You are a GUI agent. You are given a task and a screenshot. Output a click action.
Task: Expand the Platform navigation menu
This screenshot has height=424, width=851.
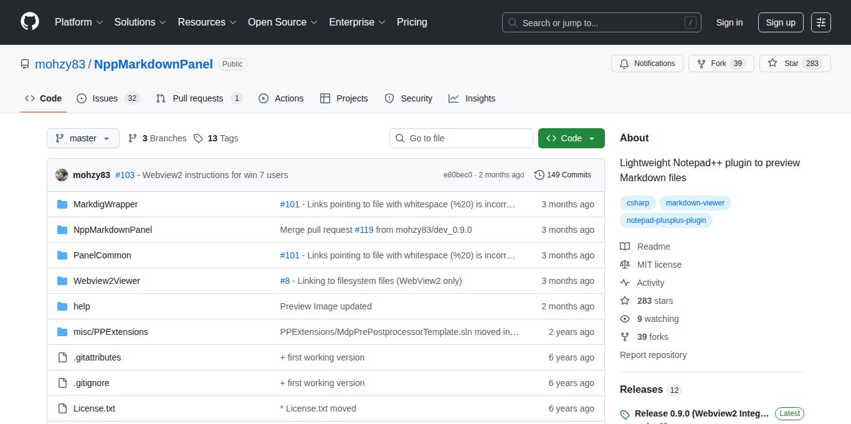click(78, 22)
